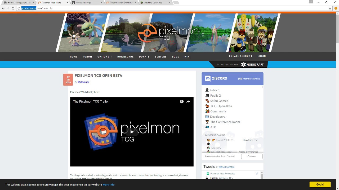This screenshot has width=339, height=190.
Task: Click the retweet icon beside Pixelmon Mod Retweeted
Action: coord(208,174)
